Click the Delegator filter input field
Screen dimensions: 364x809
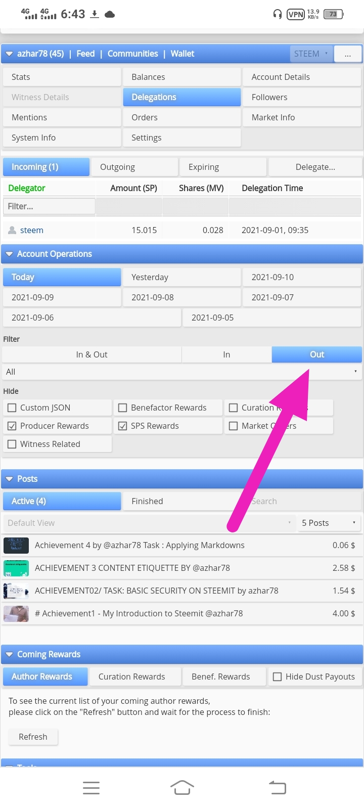(49, 206)
